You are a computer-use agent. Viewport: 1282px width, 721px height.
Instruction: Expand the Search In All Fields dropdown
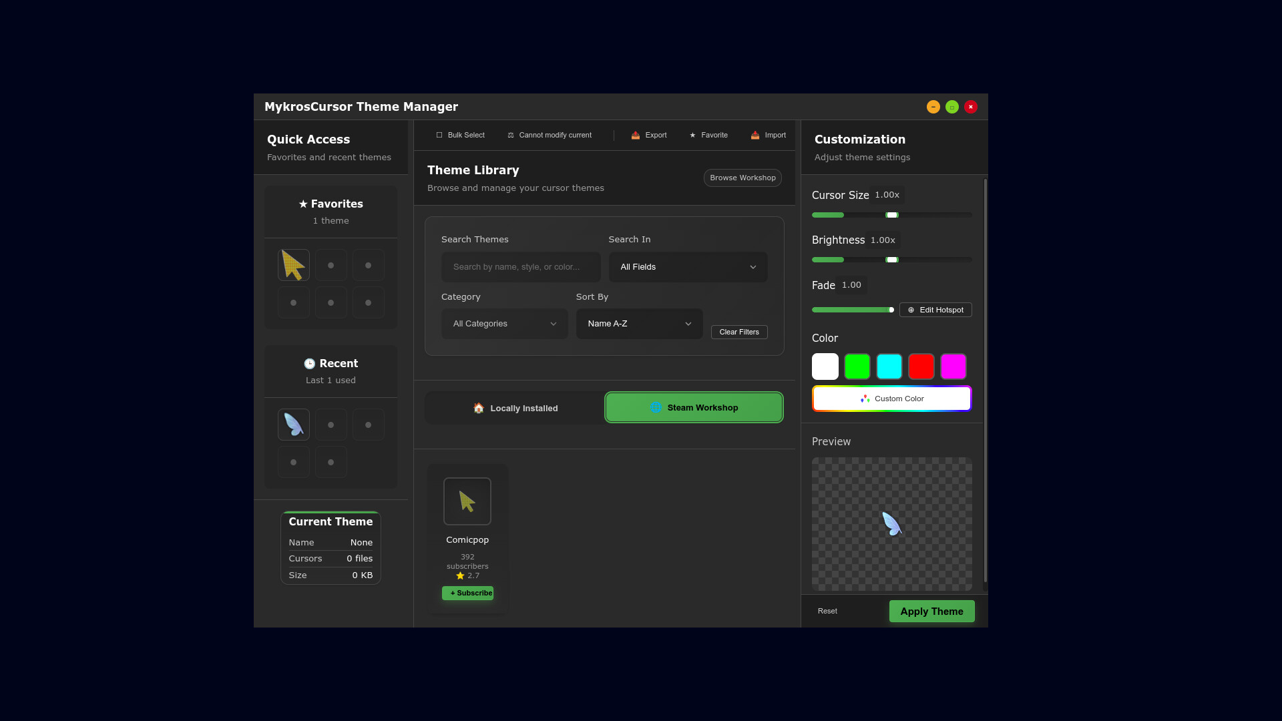click(688, 267)
